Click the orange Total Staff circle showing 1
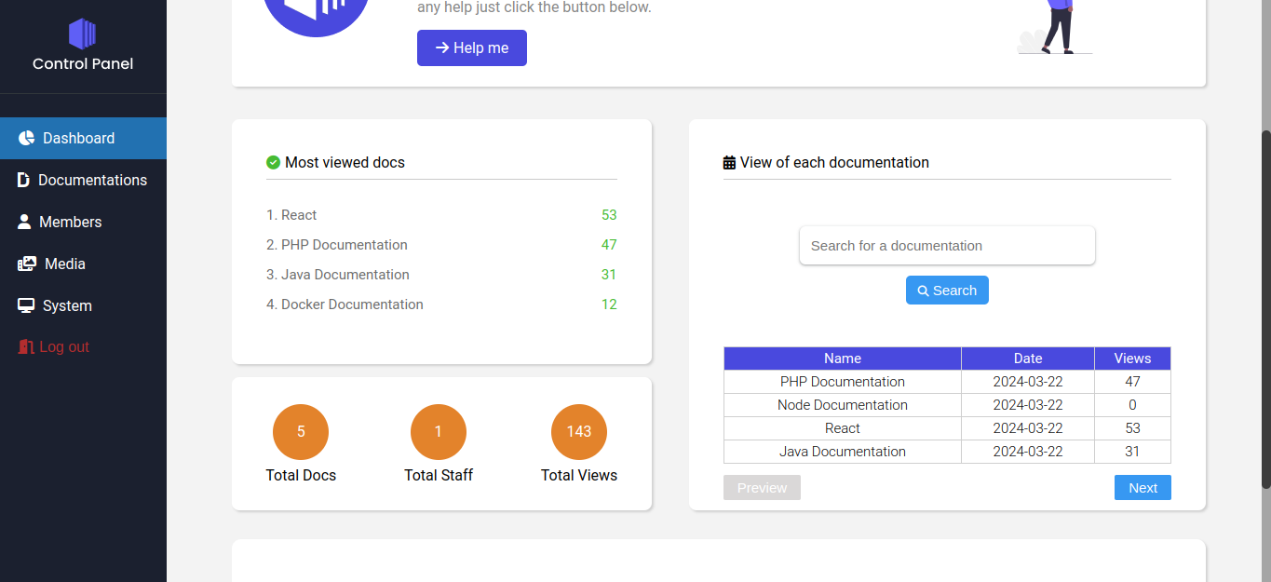1271x582 pixels. [439, 432]
